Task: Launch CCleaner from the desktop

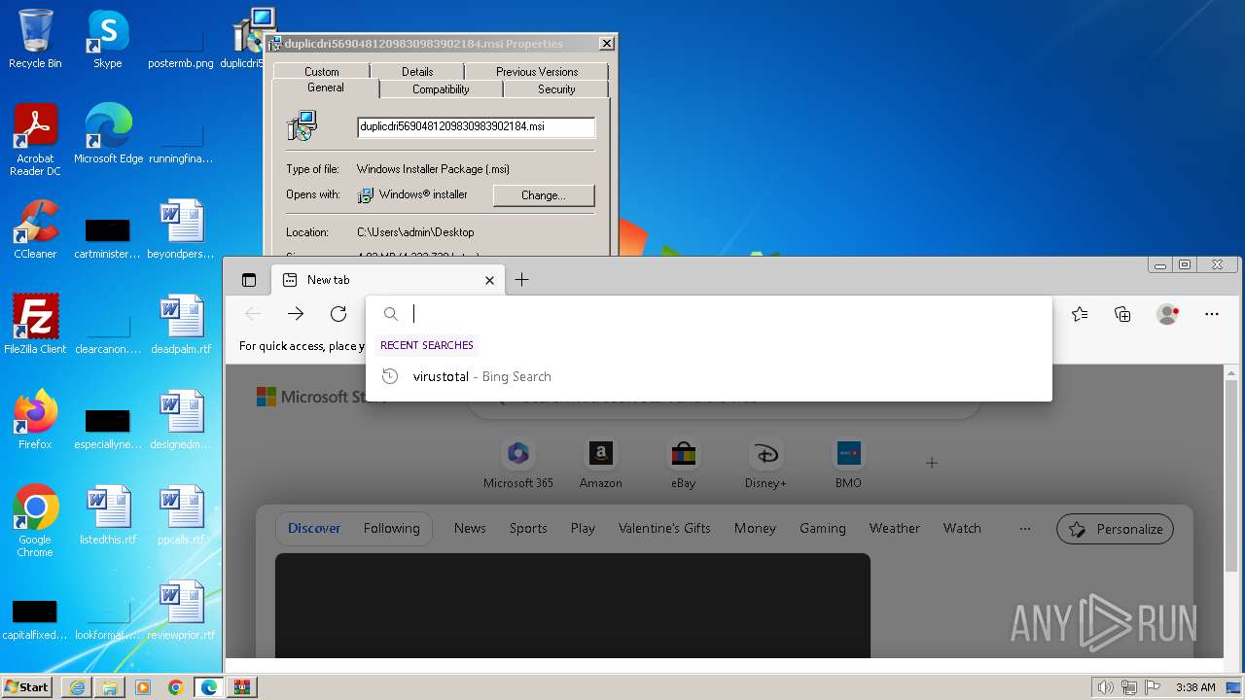Action: click(x=35, y=229)
